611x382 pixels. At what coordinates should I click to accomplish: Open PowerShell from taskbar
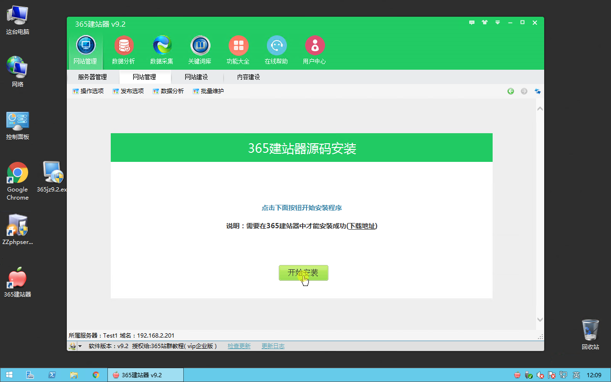coord(52,375)
